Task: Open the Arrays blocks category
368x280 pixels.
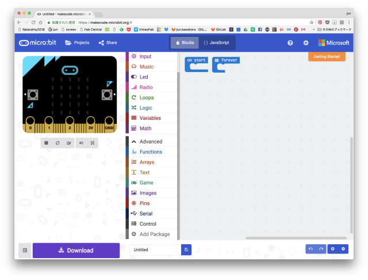Action: point(151,162)
